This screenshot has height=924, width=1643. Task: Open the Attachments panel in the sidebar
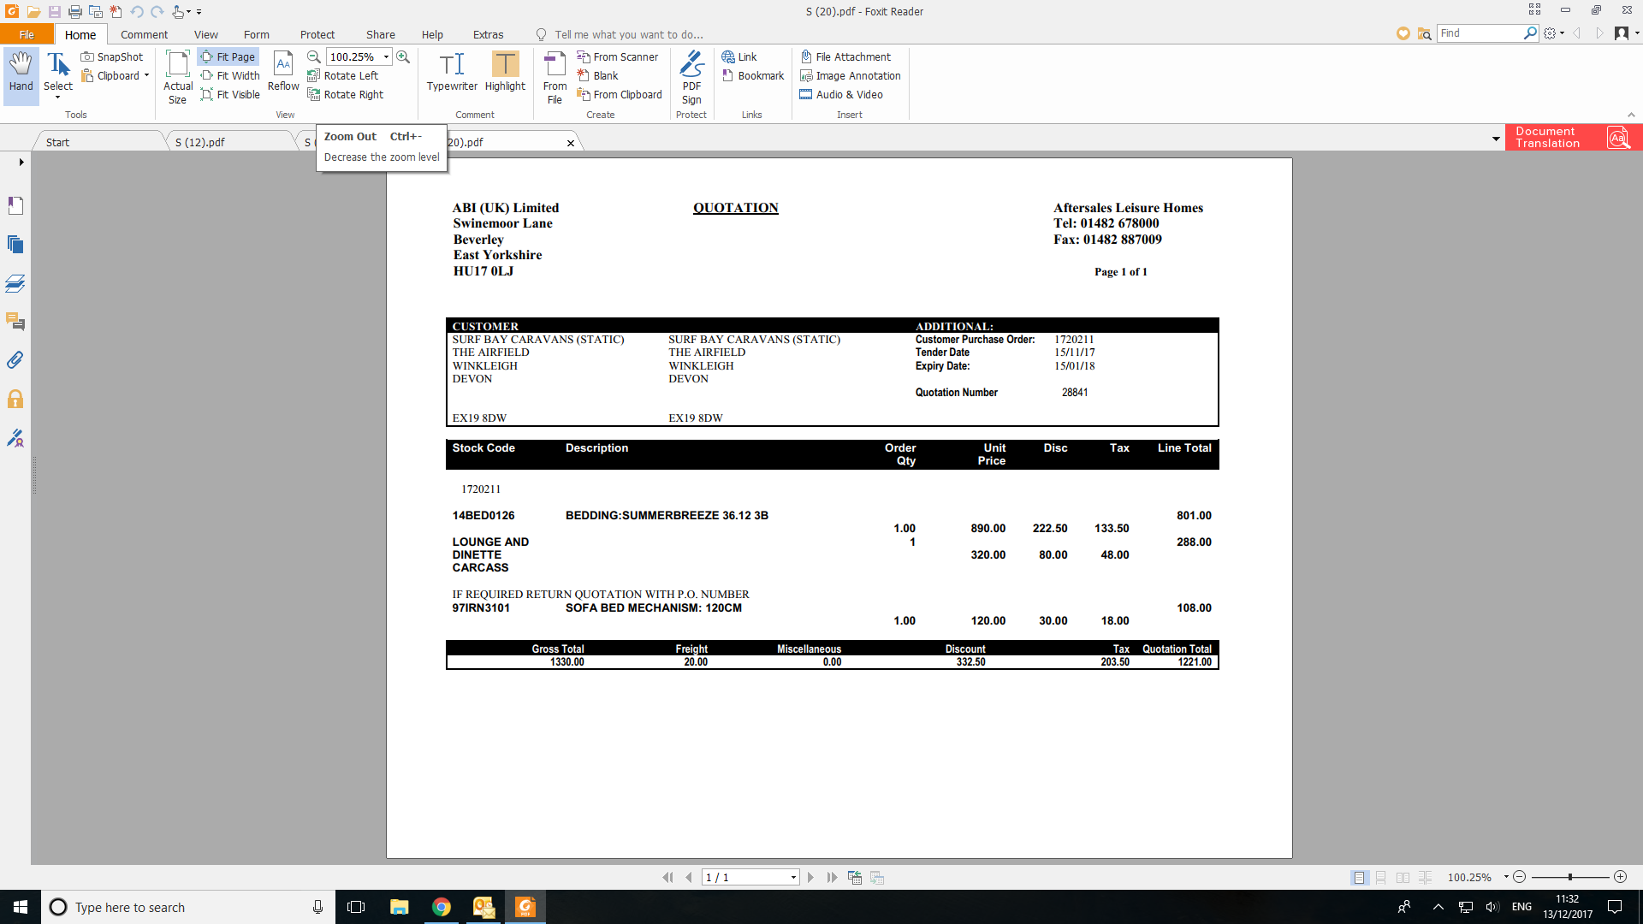[x=15, y=360]
